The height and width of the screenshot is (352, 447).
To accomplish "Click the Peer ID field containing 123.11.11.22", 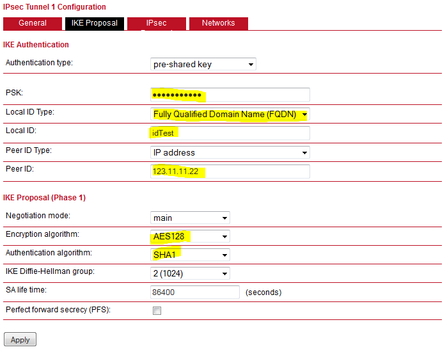I will tap(230, 172).
